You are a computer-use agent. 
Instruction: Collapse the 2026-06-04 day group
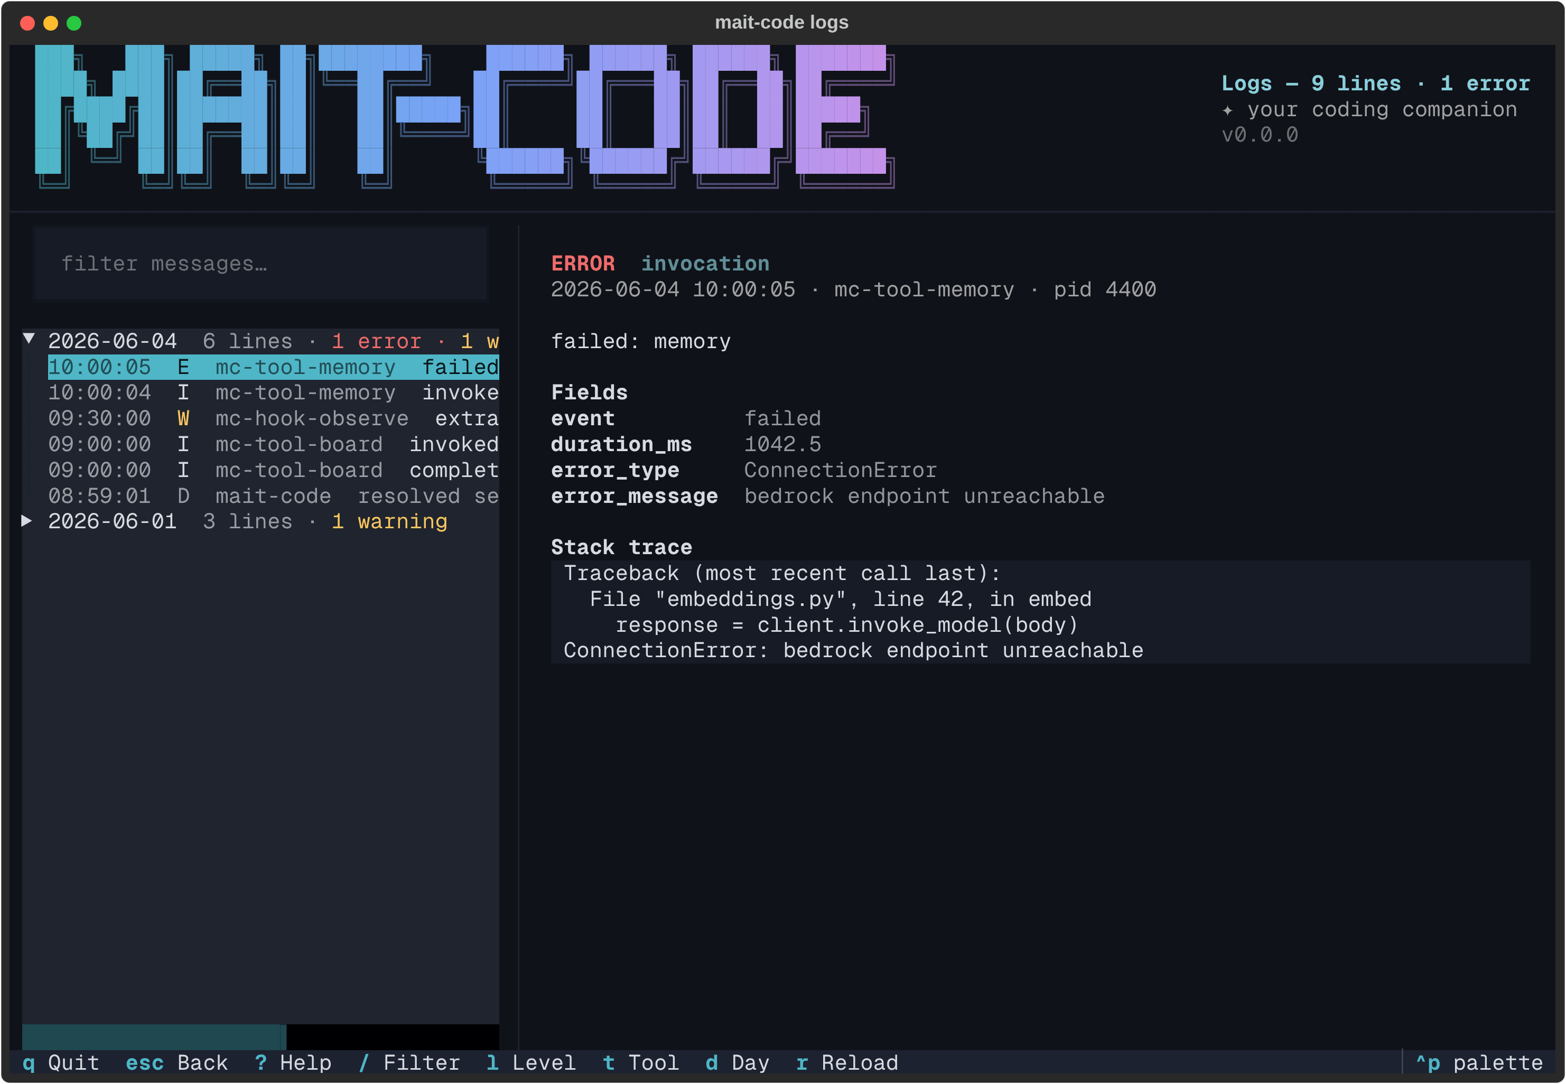(29, 338)
